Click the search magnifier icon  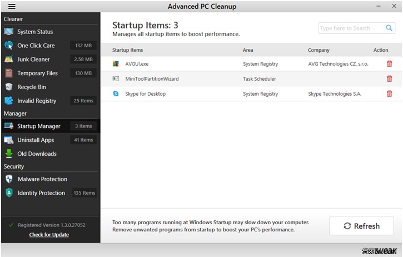(389, 28)
